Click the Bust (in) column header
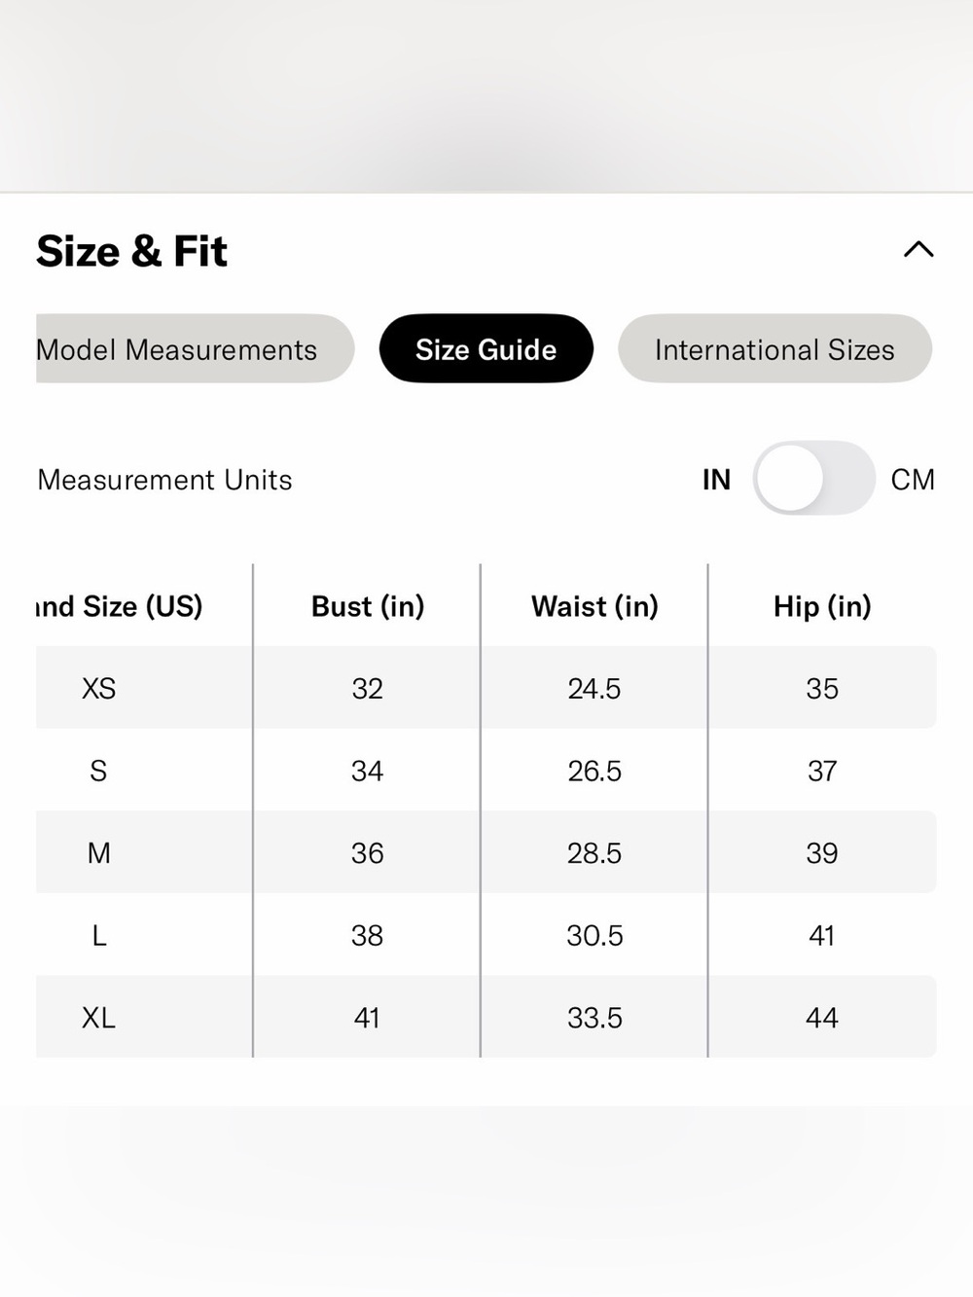The image size is (973, 1297). tap(368, 606)
